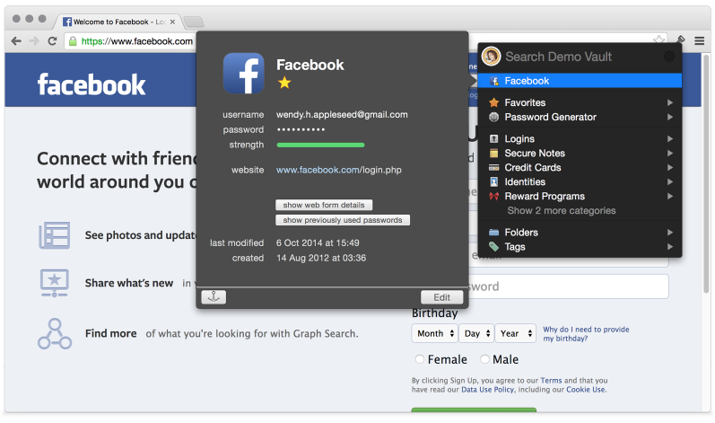Click Show 2 more categories
This screenshot has width=715, height=423.
coord(562,210)
